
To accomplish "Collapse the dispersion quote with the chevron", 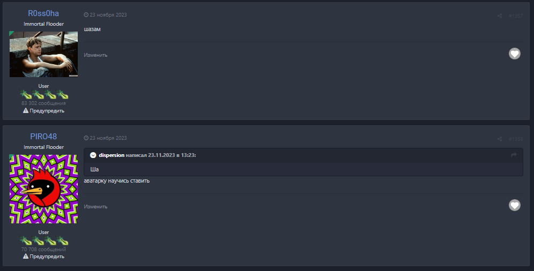I will [x=93, y=155].
